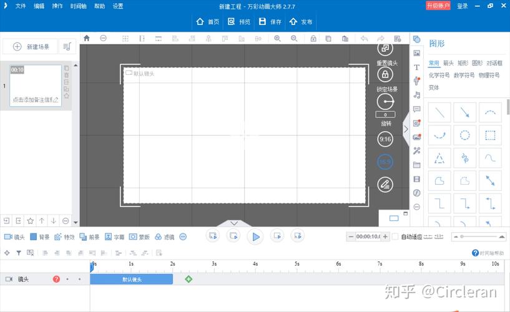Viewport: 510px width, 312px height.
Task: Decrease duration with the minus stepper
Action: pos(351,236)
